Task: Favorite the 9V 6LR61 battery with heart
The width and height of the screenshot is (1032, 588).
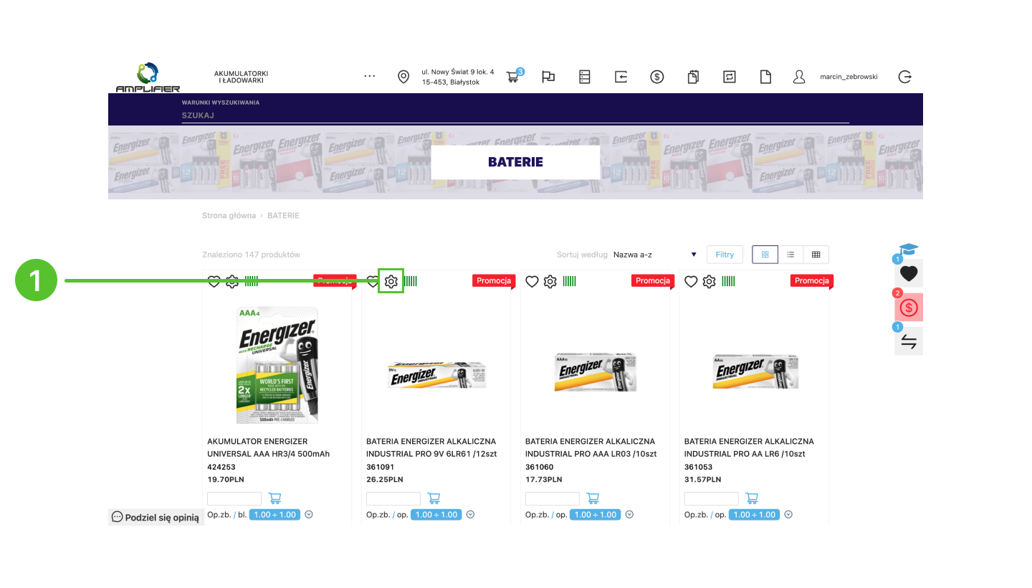Action: pos(373,281)
